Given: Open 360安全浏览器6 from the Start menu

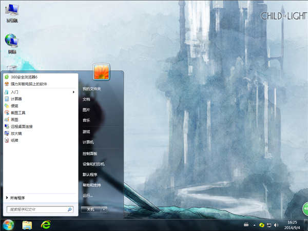Looking at the screenshot, I should pyautogui.click(x=24, y=77).
